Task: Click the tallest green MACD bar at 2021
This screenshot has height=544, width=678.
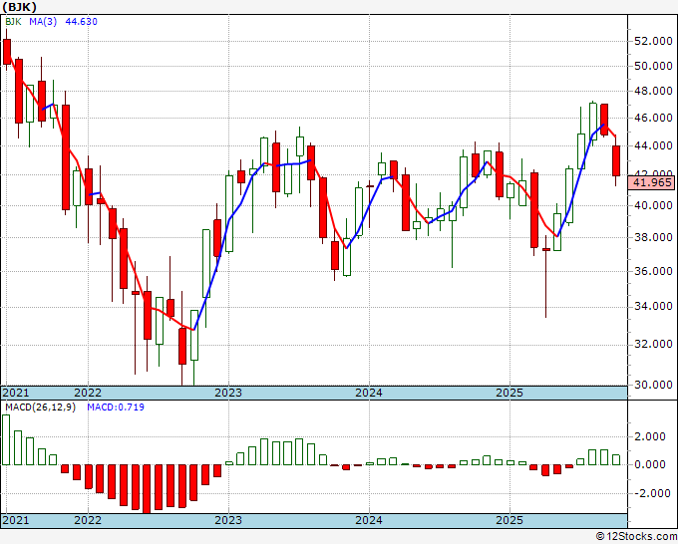Action: coord(6,439)
